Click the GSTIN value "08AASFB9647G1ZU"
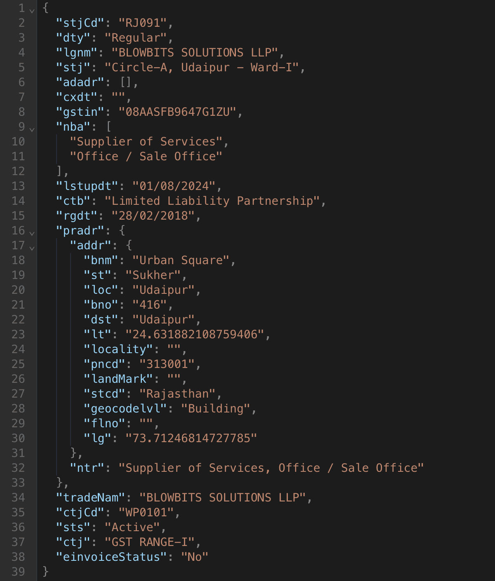Screen dimensions: 495x581 tap(177, 112)
